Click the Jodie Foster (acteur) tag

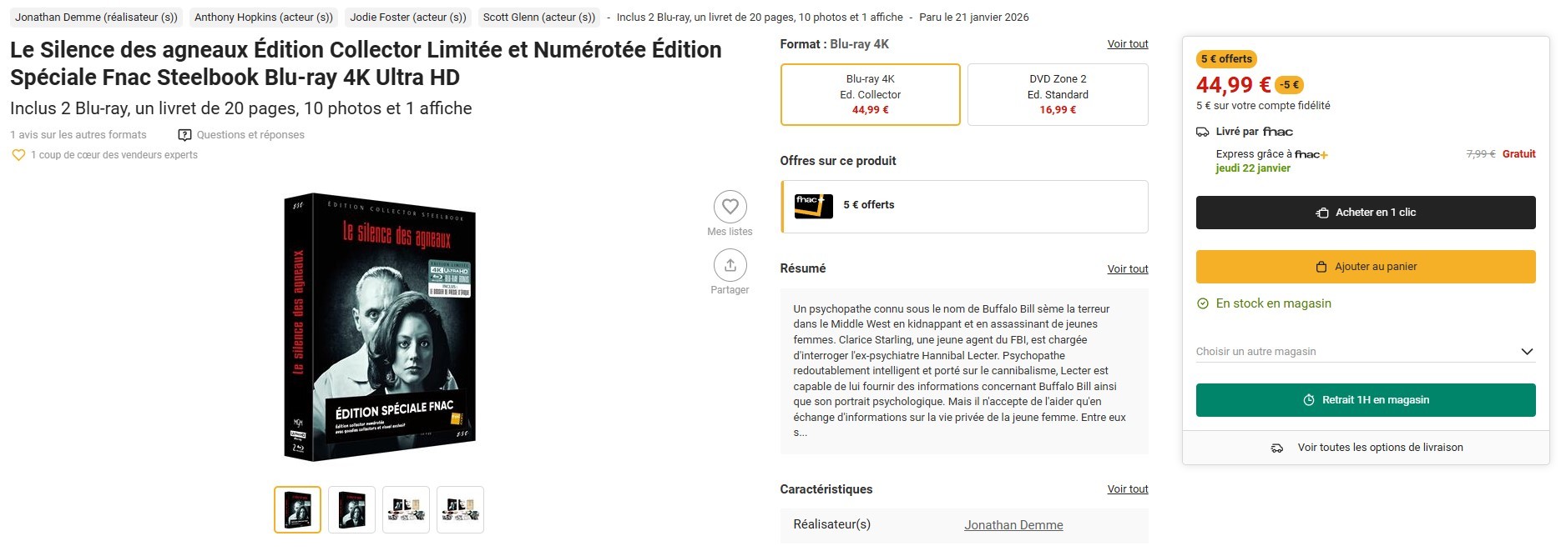coord(407,17)
